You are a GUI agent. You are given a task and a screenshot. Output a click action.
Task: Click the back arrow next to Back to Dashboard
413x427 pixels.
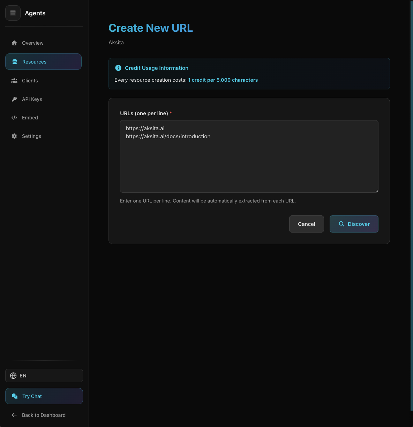tap(14, 415)
